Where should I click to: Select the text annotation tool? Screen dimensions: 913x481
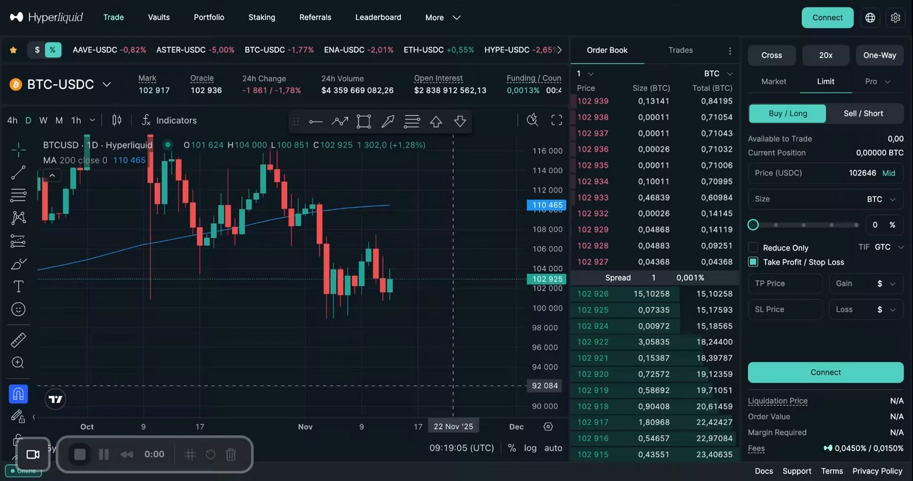(19, 287)
